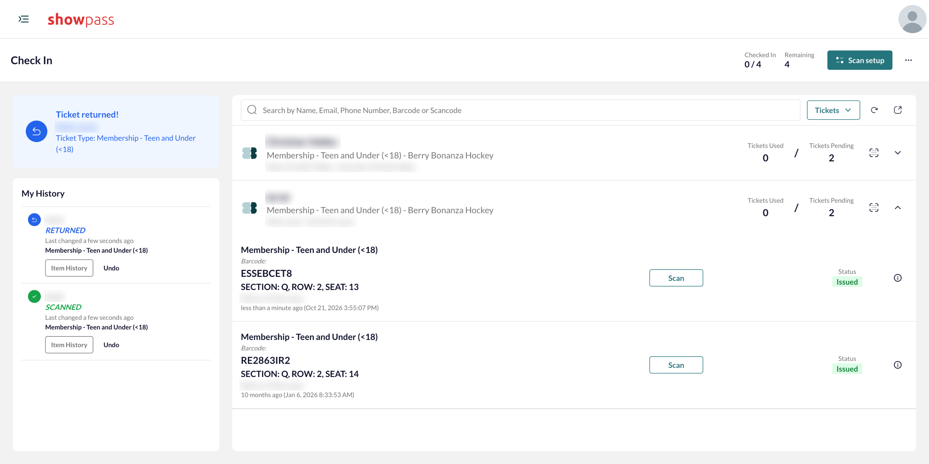Image resolution: width=929 pixels, height=464 pixels.
Task: Collapse the second membership order row
Action: (898, 207)
